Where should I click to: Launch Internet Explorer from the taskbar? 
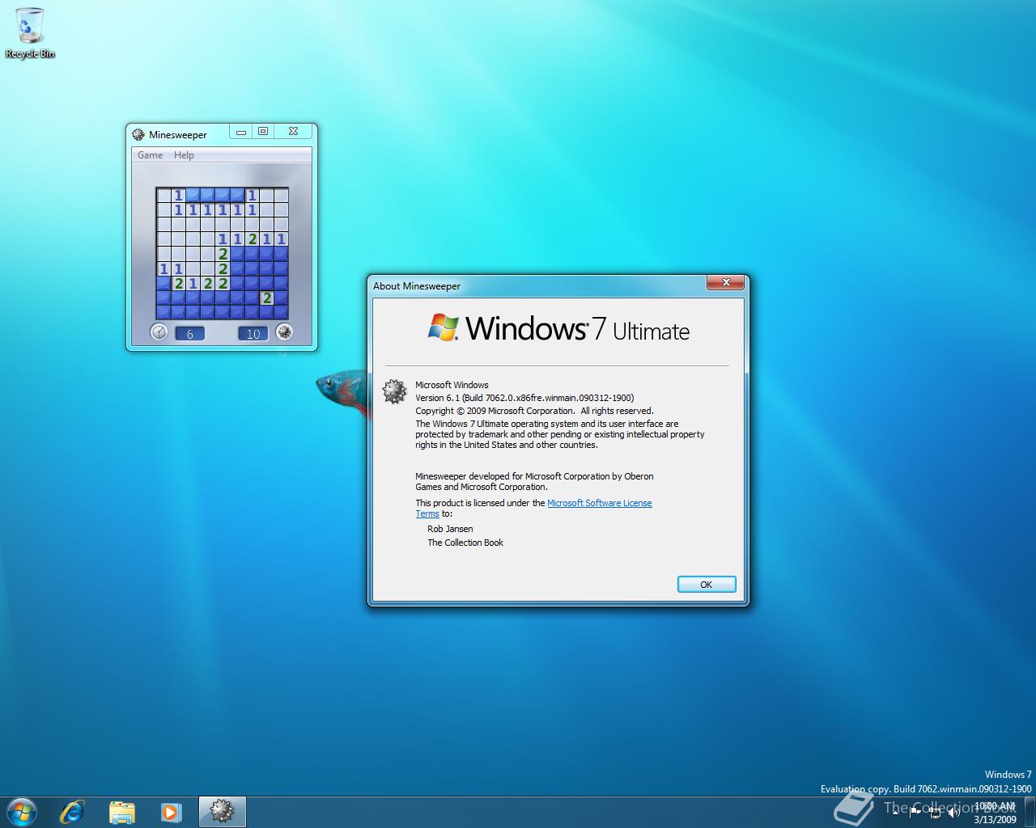click(72, 811)
